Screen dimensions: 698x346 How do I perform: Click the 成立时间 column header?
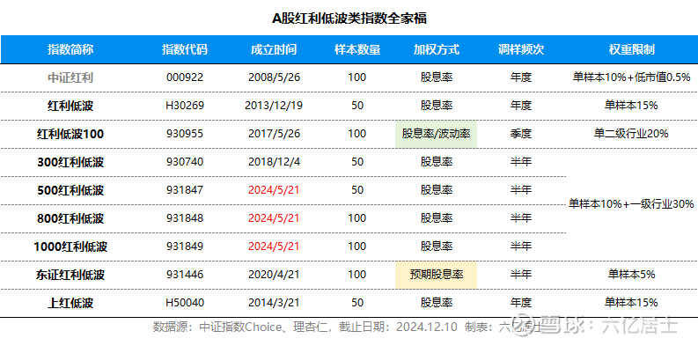tap(274, 49)
